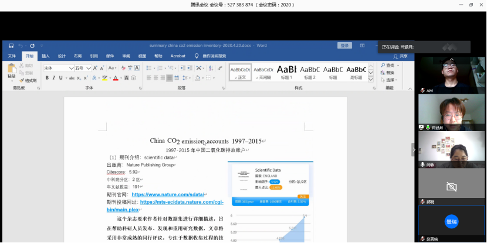487x243 pixels.
Task: Open the numbered list dropdown arrow
Action: click(165, 68)
